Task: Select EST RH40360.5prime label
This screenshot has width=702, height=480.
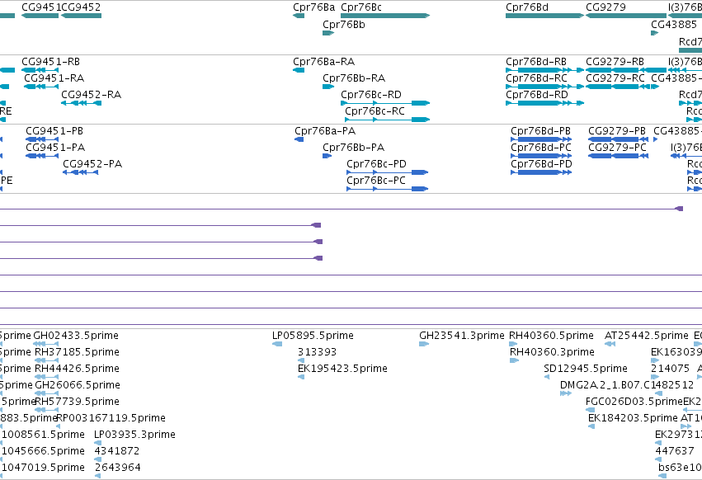Action: click(551, 336)
